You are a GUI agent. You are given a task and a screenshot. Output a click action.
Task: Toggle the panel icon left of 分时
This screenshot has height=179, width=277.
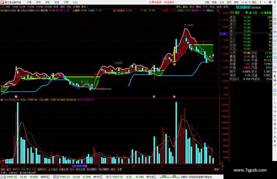coord(2,7)
